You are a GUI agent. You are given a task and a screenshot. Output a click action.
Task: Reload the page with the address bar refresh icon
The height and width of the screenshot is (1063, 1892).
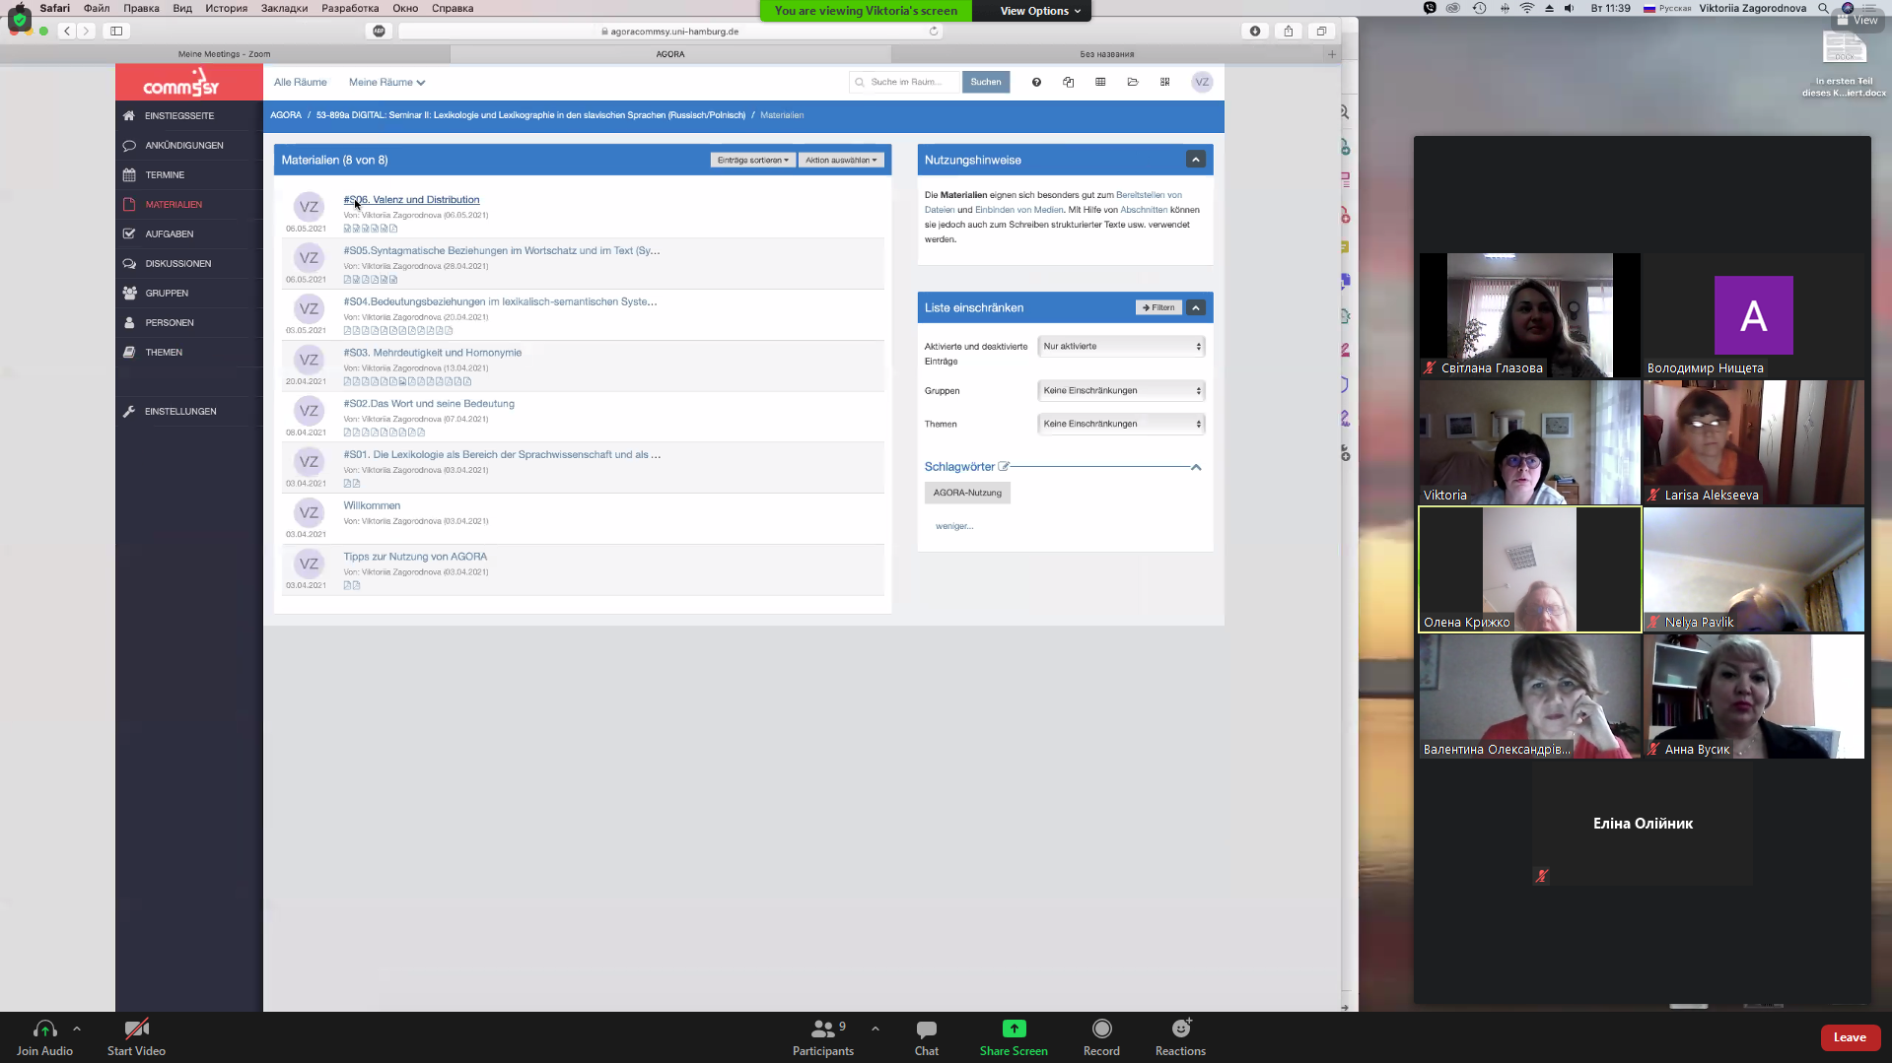click(x=934, y=32)
